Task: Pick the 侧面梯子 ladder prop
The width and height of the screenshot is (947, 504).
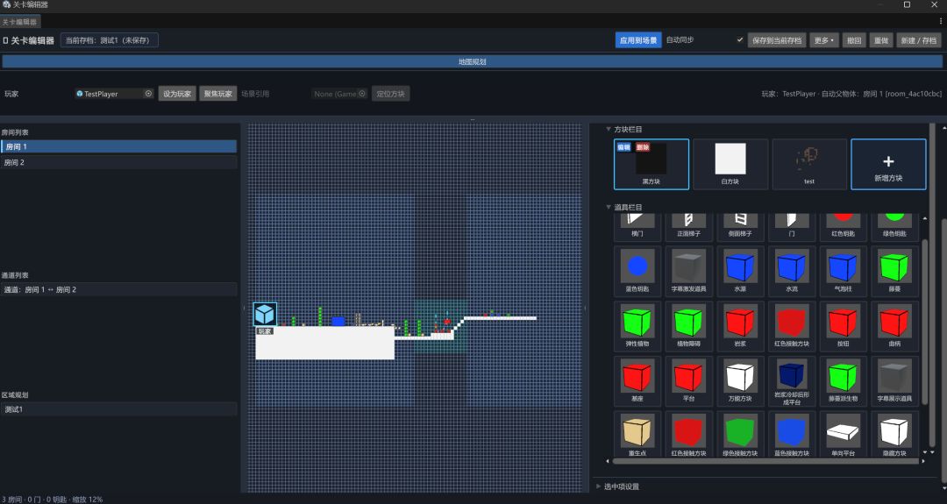Action: point(740,227)
